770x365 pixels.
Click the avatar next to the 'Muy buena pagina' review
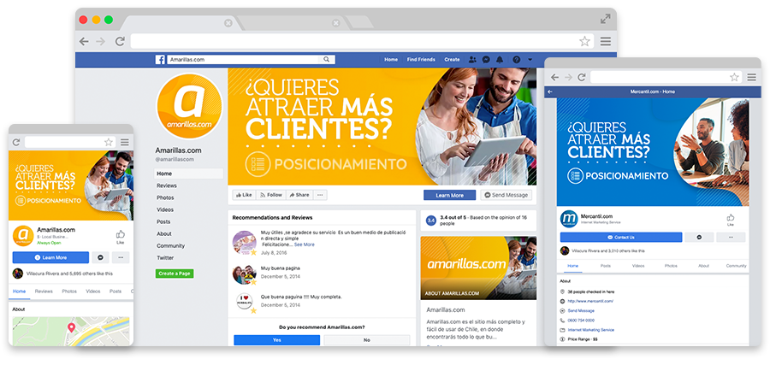pos(244,274)
